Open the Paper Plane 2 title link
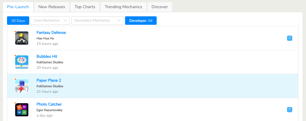 (x=49, y=80)
